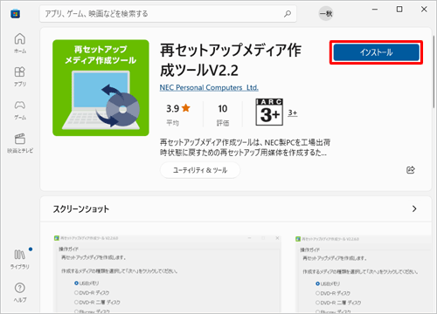Expand the スクリーンショット section chevron
The image size is (437, 314).
pyautogui.click(x=414, y=208)
